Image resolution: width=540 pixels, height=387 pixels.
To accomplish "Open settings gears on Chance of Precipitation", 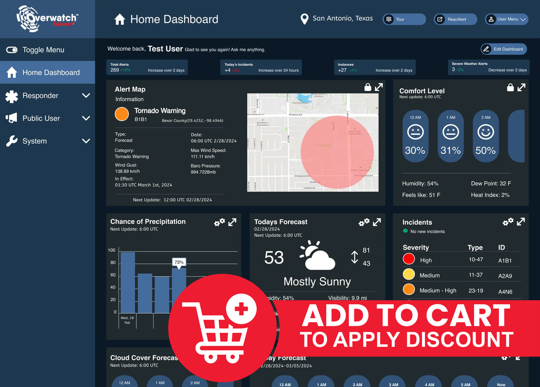I will click(x=219, y=222).
